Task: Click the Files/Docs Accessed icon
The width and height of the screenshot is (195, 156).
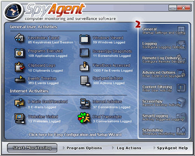Action: pos(84,67)
